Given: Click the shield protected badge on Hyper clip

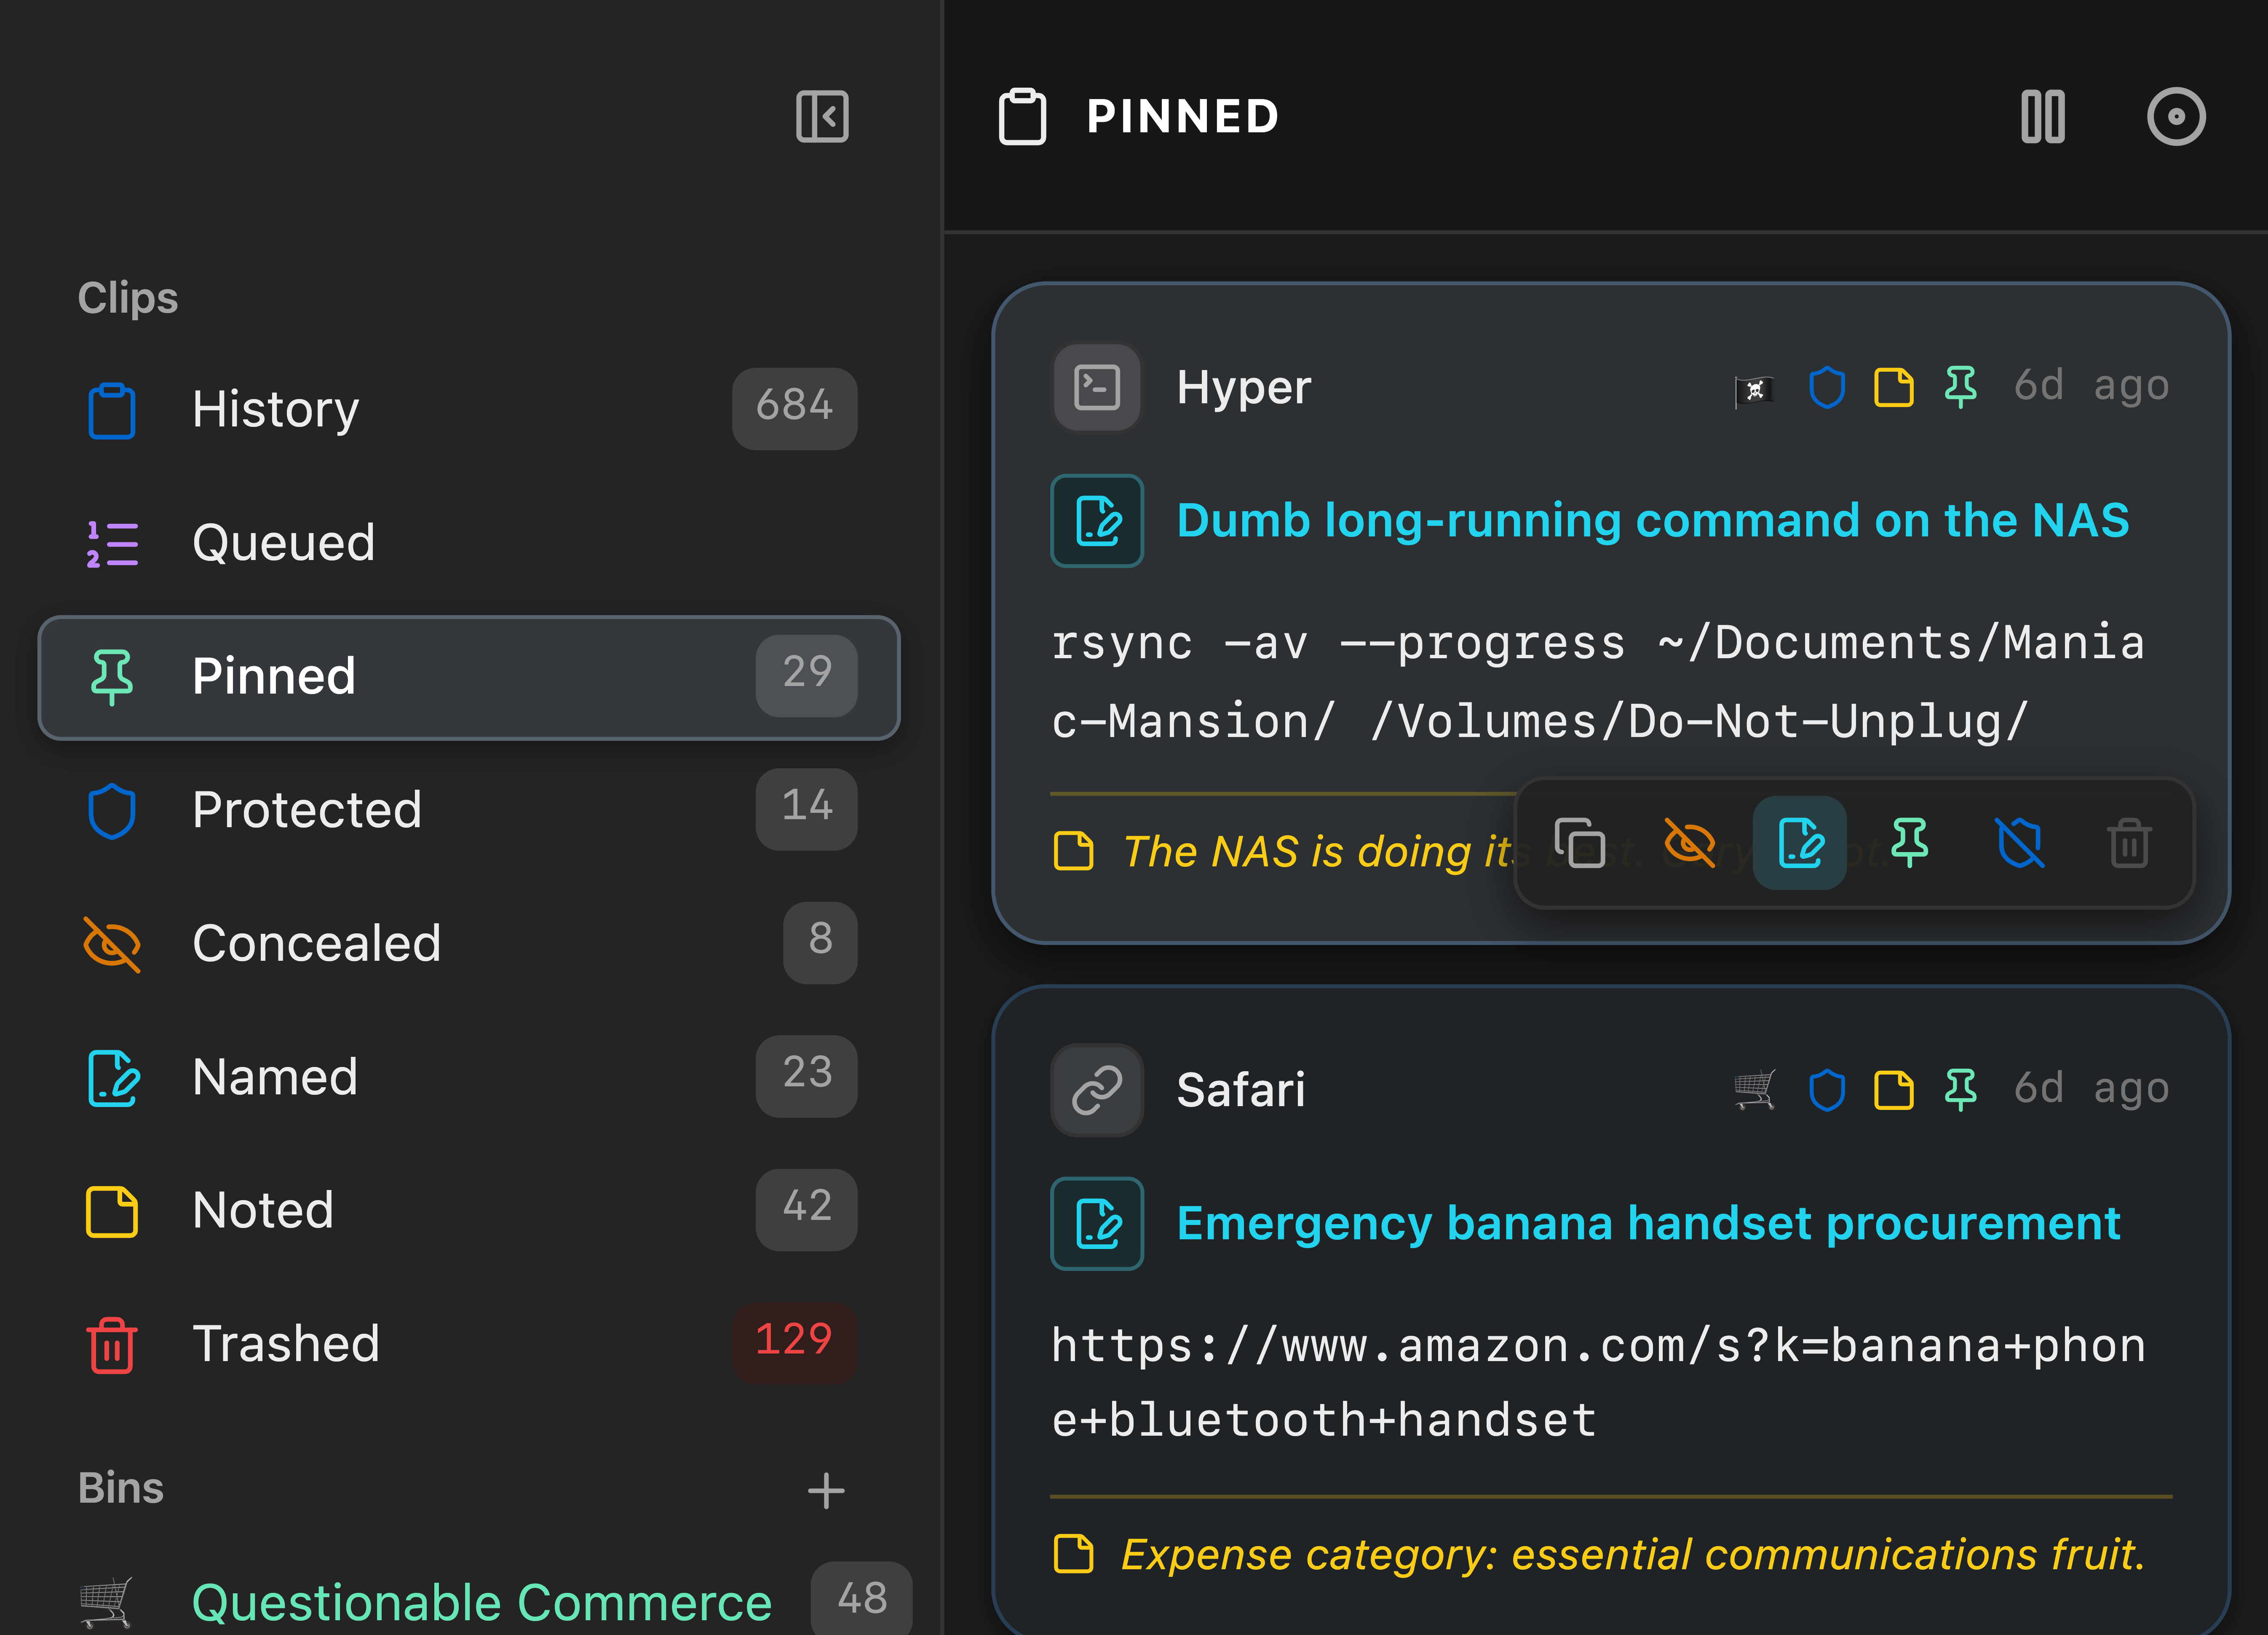Looking at the screenshot, I should coord(1826,387).
